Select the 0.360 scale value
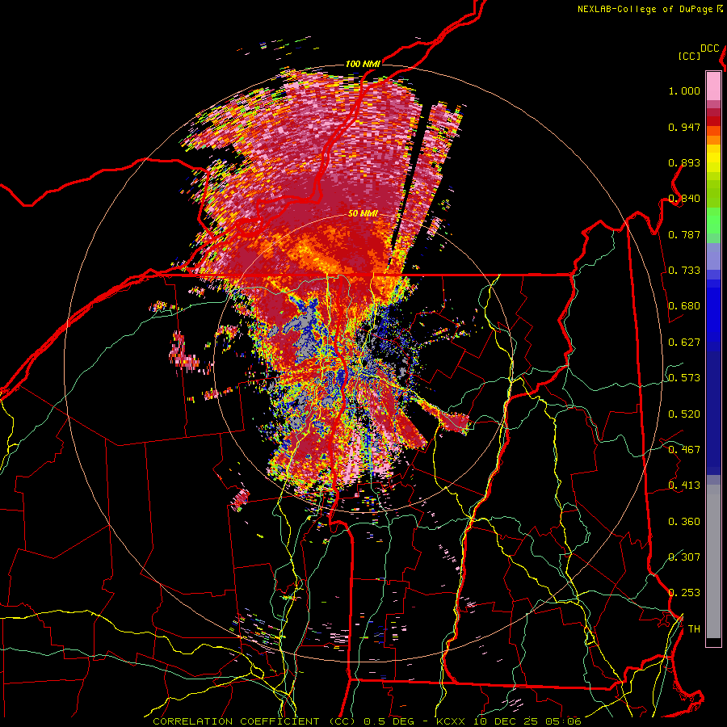The height and width of the screenshot is (727, 727). coord(684,522)
